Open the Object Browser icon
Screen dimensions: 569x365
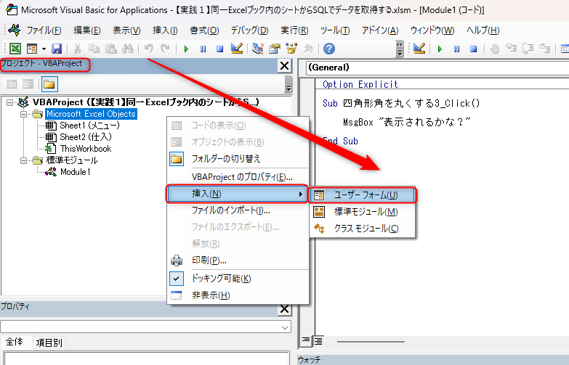pos(291,48)
